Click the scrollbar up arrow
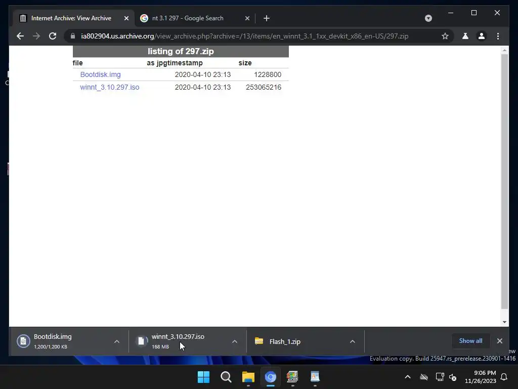The height and width of the screenshot is (389, 518). 504,50
